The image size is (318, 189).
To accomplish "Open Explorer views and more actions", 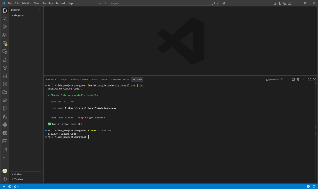I will click(40, 10).
